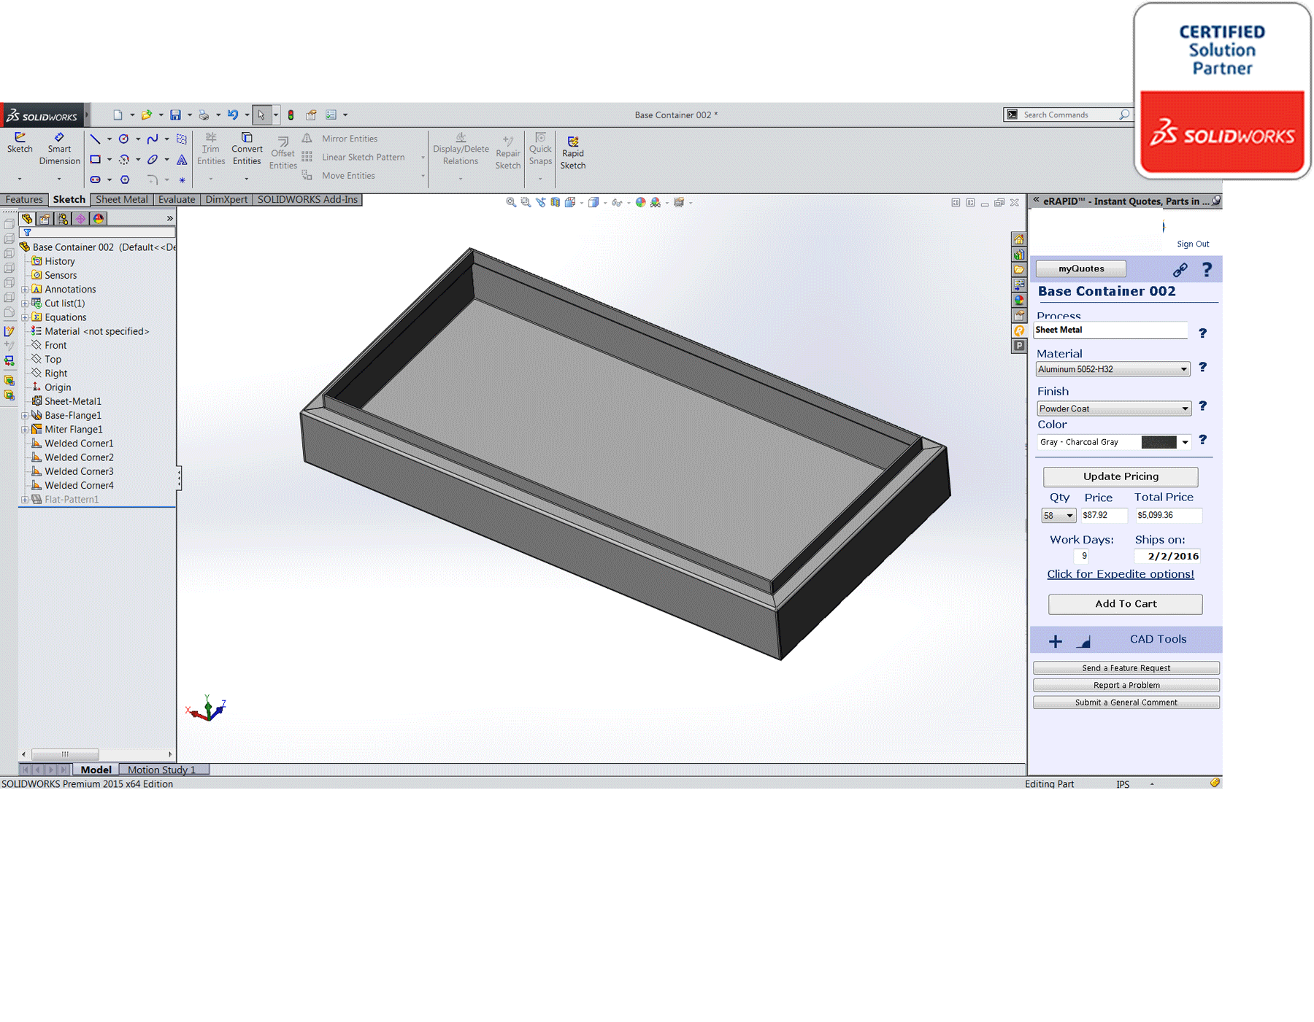Expand the Base-Flange1 feature

25,416
